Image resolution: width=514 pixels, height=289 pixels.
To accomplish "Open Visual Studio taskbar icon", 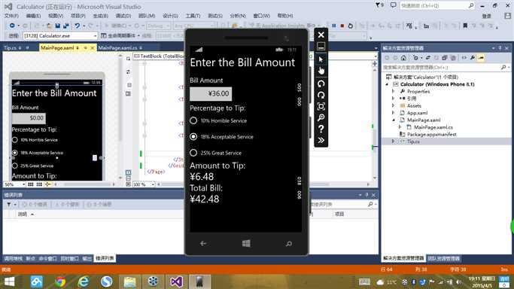I will tap(176, 281).
